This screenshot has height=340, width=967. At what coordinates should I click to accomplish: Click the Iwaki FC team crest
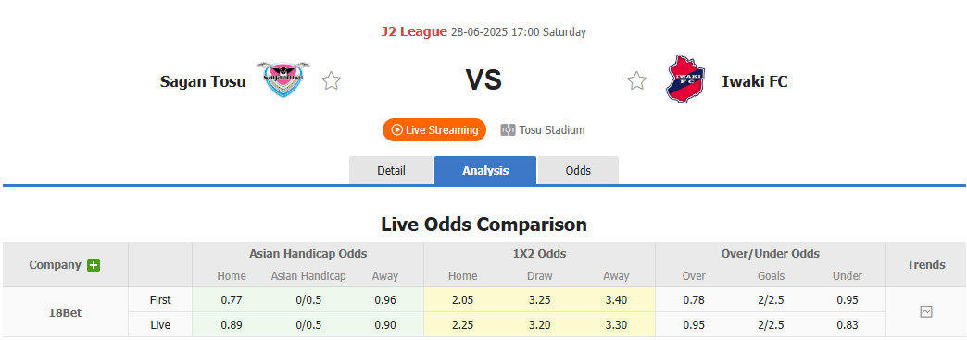685,79
